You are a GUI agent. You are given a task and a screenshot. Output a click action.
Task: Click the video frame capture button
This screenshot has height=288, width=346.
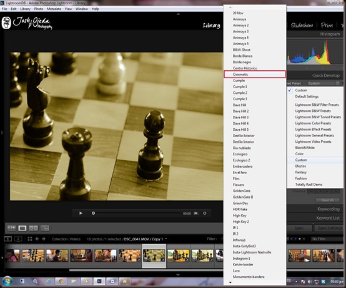click(196, 213)
